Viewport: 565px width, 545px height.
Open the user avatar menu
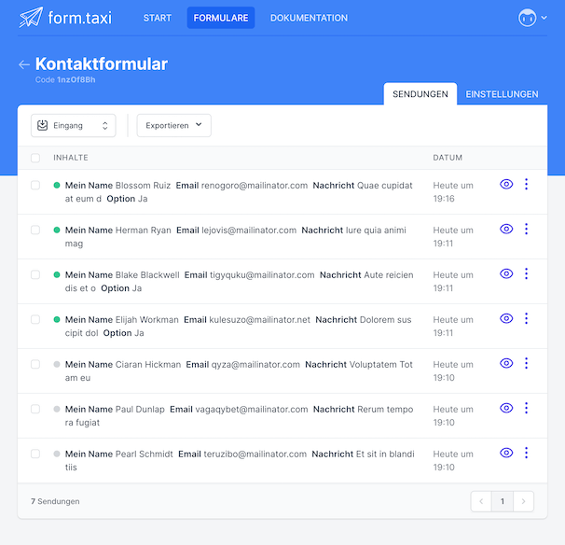[529, 18]
